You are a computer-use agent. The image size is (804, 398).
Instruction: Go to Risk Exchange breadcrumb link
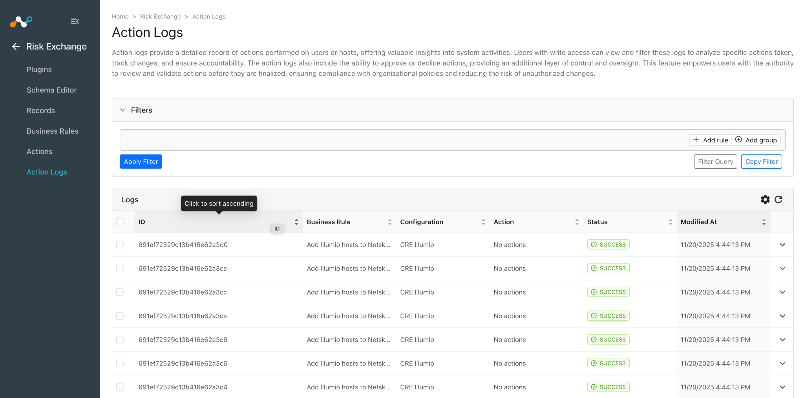(x=161, y=16)
